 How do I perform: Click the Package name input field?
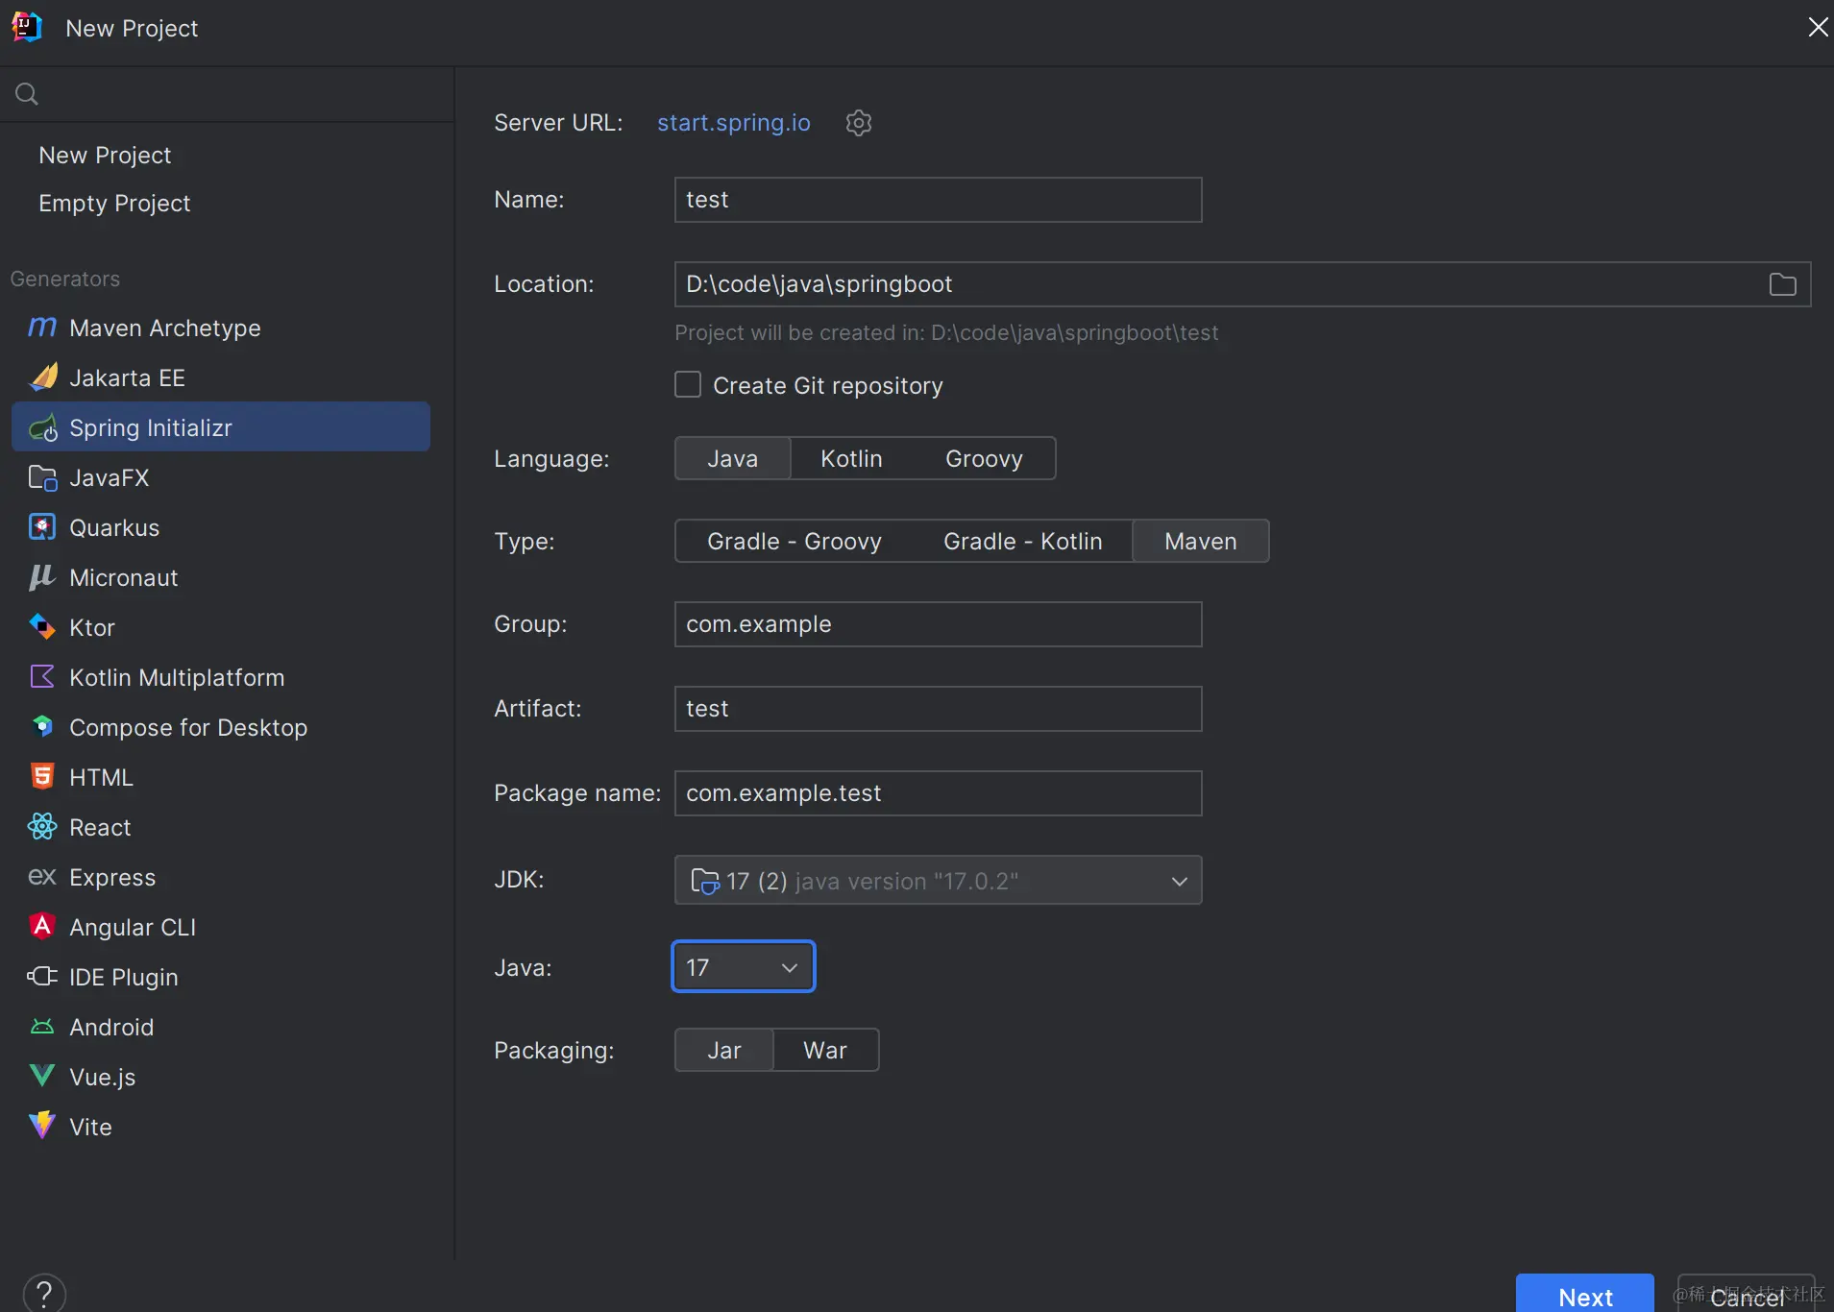pyautogui.click(x=939, y=793)
